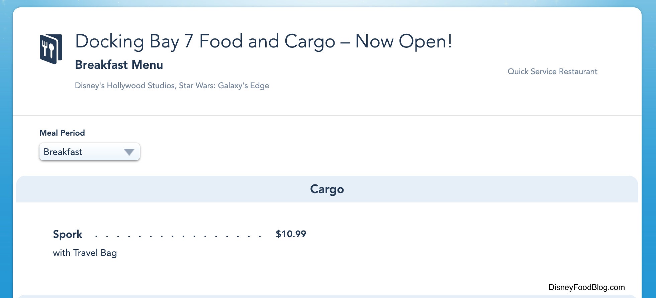Click the 'Disney's Hollywood Studios' location text
Screen dimensions: 656x298
point(125,86)
